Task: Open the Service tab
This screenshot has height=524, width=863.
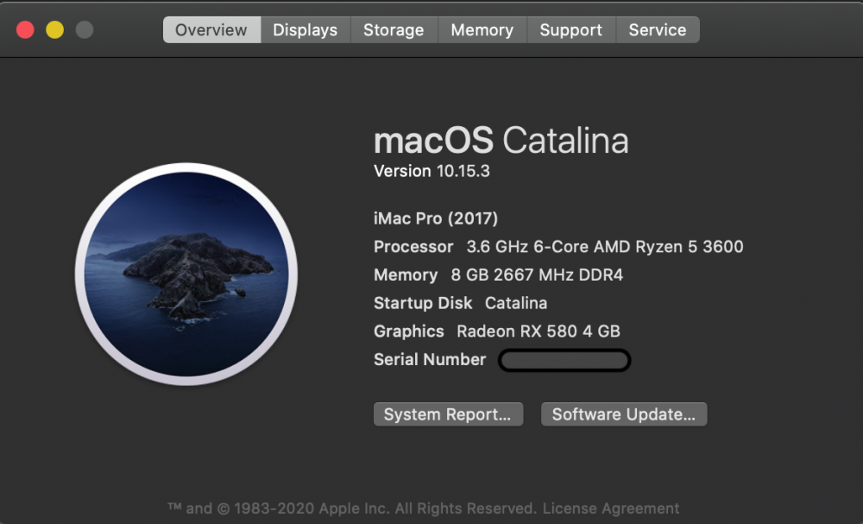Action: point(658,29)
